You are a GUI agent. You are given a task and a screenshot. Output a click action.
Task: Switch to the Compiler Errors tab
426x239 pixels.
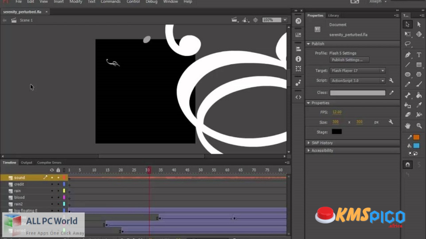[x=49, y=163]
